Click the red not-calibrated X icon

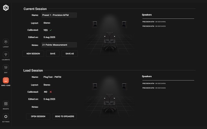tap(51, 92)
